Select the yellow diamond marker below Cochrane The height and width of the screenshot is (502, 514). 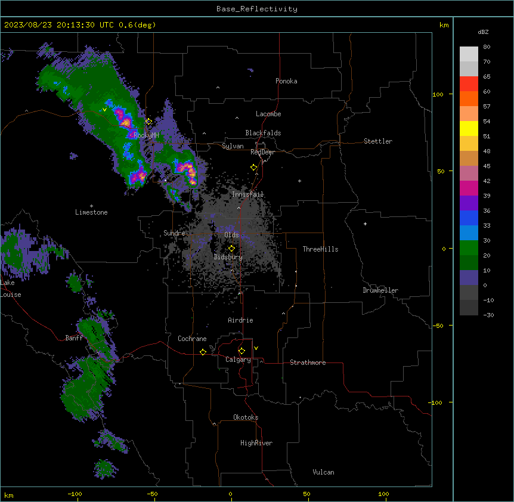[203, 352]
